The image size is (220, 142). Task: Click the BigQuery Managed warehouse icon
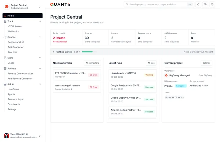166,75
